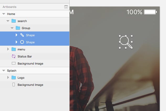Click the circle shape layer icon

(x=22, y=42)
